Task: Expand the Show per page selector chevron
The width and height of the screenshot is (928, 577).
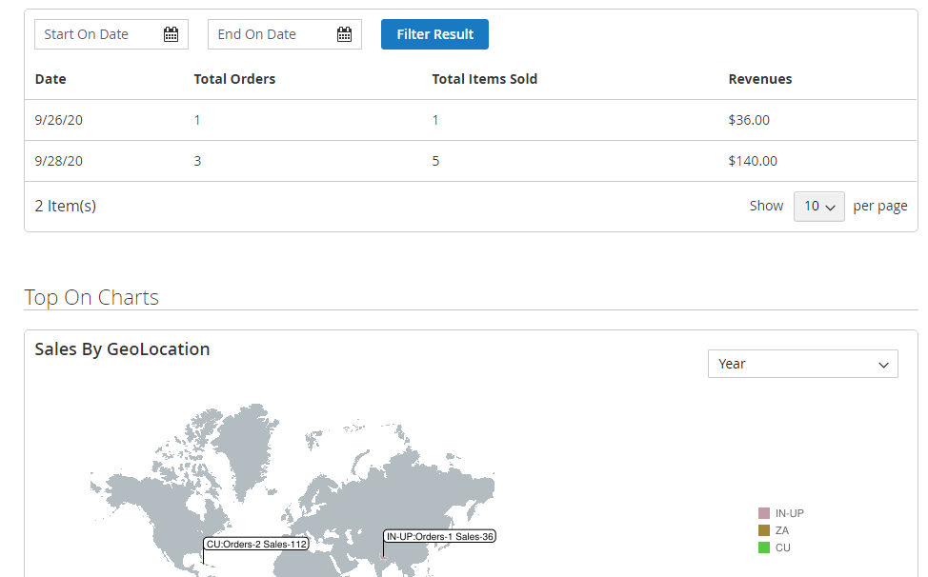Action: [831, 206]
